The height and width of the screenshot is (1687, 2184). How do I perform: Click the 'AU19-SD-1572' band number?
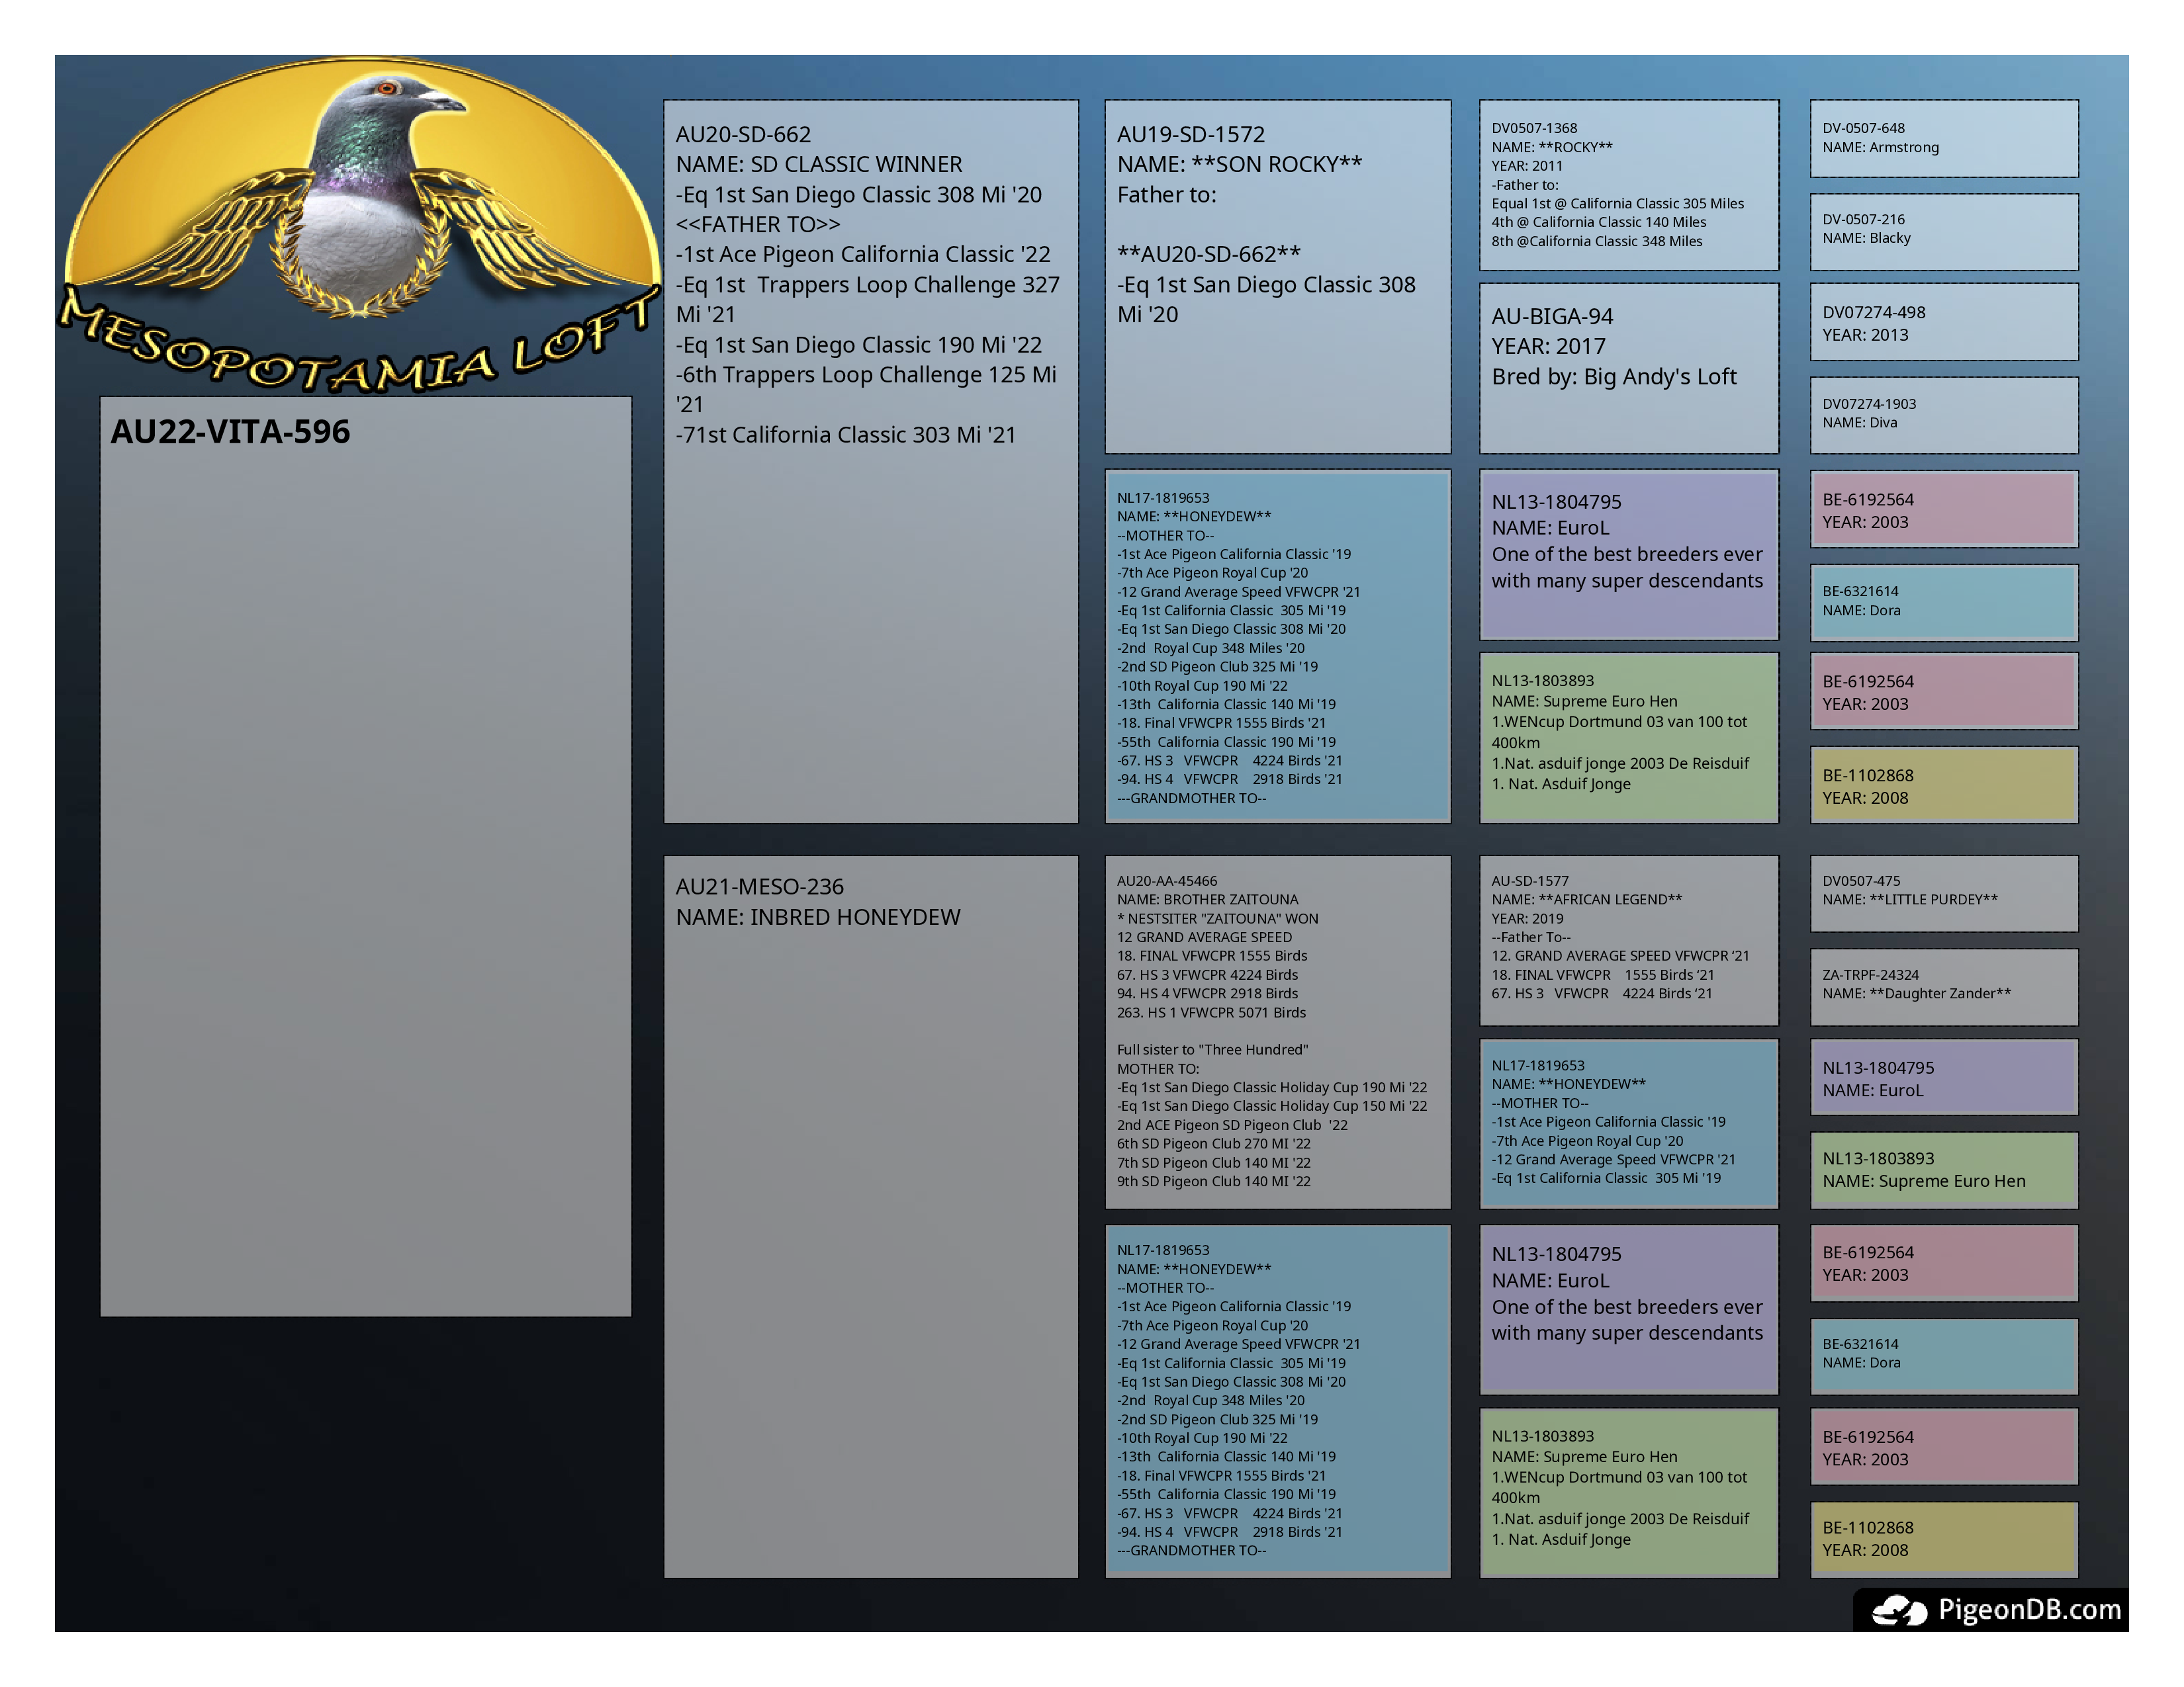coord(1191,135)
